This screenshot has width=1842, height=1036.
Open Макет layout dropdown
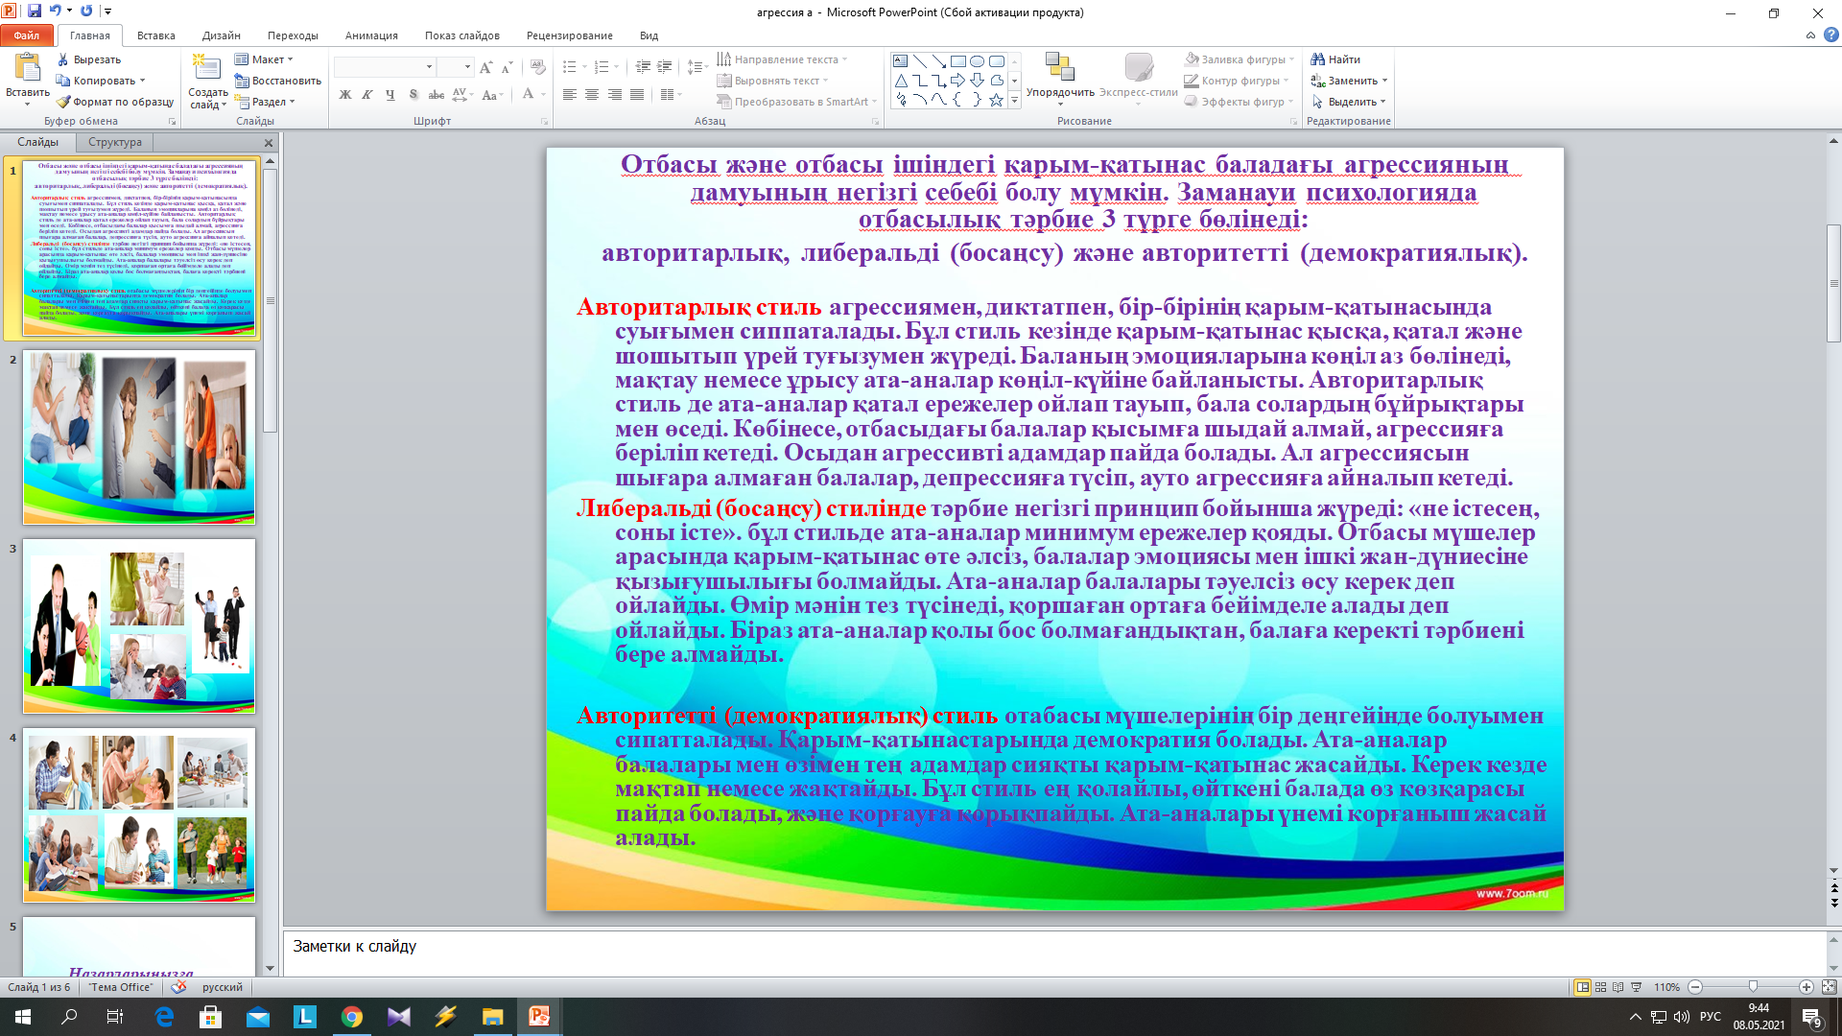265,59
